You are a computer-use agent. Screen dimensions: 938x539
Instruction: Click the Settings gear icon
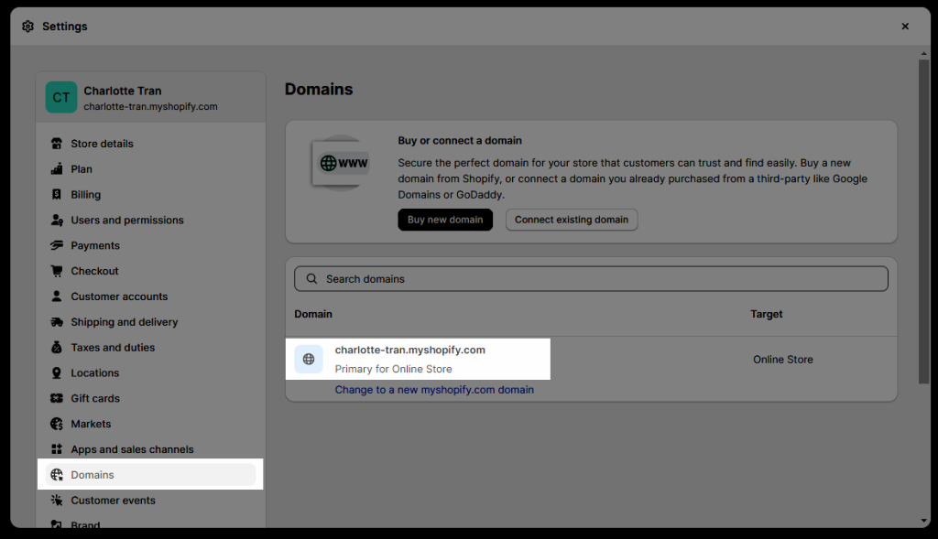pyautogui.click(x=27, y=27)
